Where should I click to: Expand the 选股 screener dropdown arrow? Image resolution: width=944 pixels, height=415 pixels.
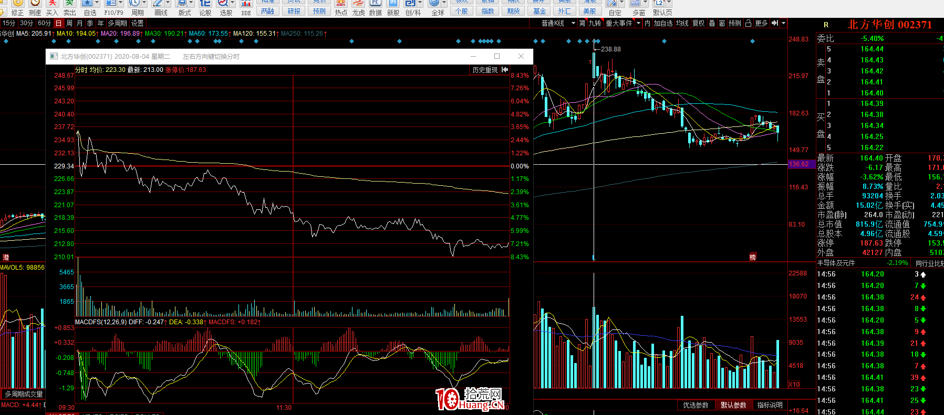(232, 3)
